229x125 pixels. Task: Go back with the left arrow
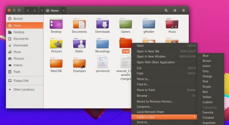pyautogui.click(x=28, y=10)
